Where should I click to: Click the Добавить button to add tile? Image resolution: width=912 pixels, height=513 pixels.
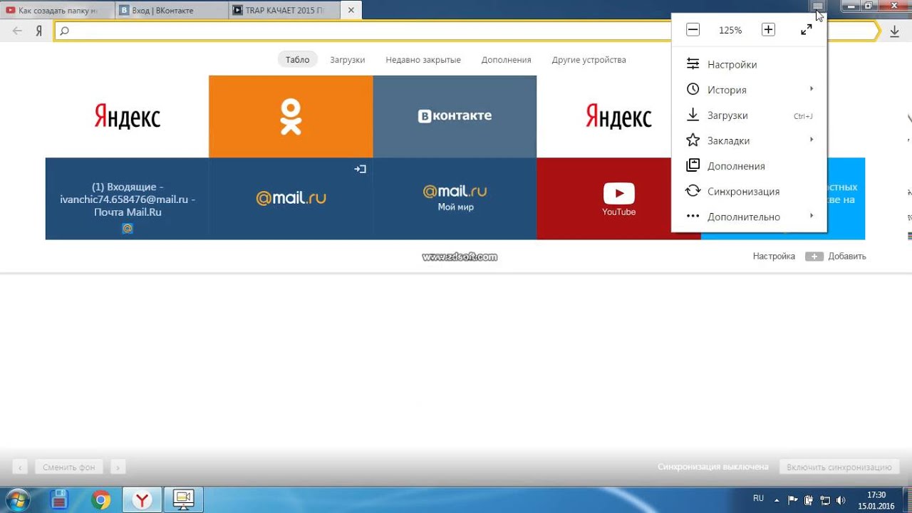(x=836, y=256)
